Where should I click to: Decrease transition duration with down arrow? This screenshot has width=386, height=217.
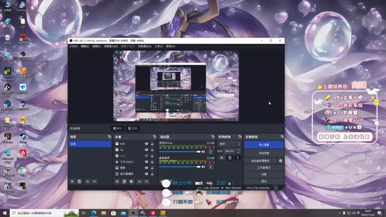[238, 152]
